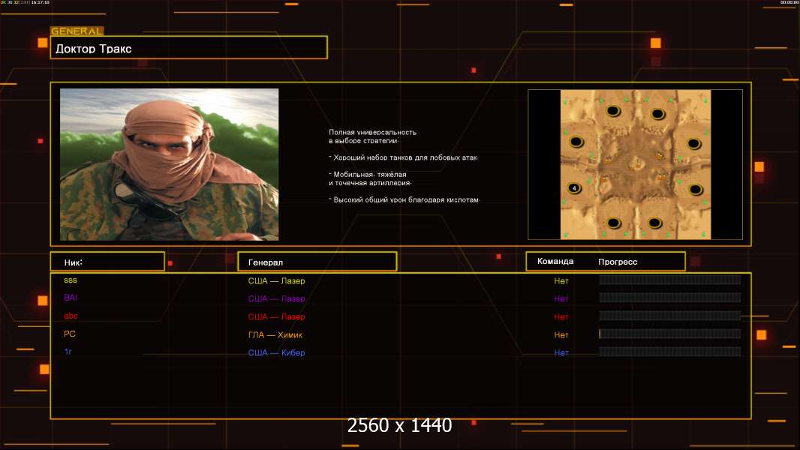Select player "sss" in the list
Viewport: 800px width, 450px height.
coord(71,280)
